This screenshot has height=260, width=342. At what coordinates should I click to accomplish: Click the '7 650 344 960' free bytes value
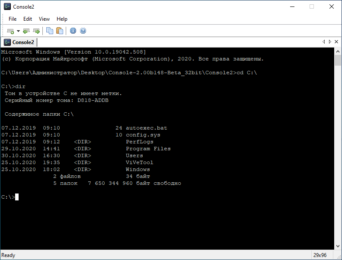110,183
